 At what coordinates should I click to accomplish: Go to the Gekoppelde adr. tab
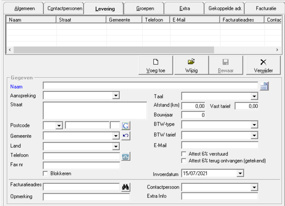click(x=225, y=8)
